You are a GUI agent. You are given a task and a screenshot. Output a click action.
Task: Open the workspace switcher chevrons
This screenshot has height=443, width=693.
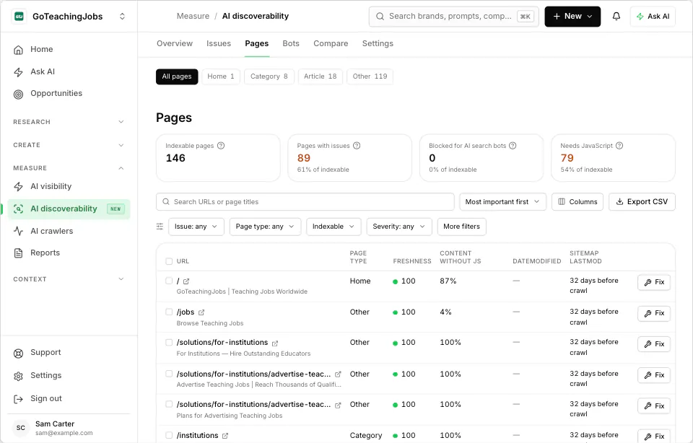(123, 17)
